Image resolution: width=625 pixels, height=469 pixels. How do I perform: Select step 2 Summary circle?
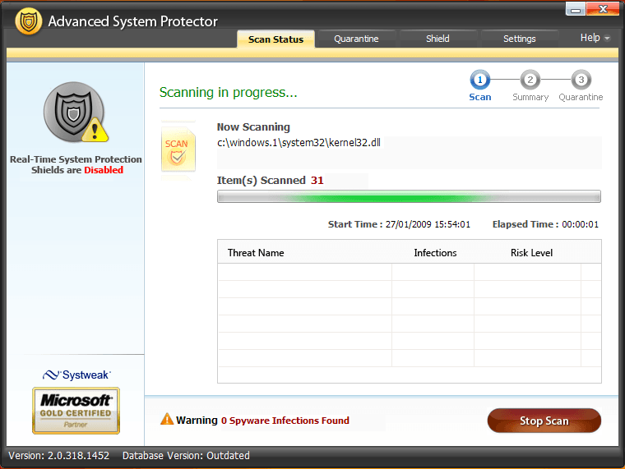[530, 80]
